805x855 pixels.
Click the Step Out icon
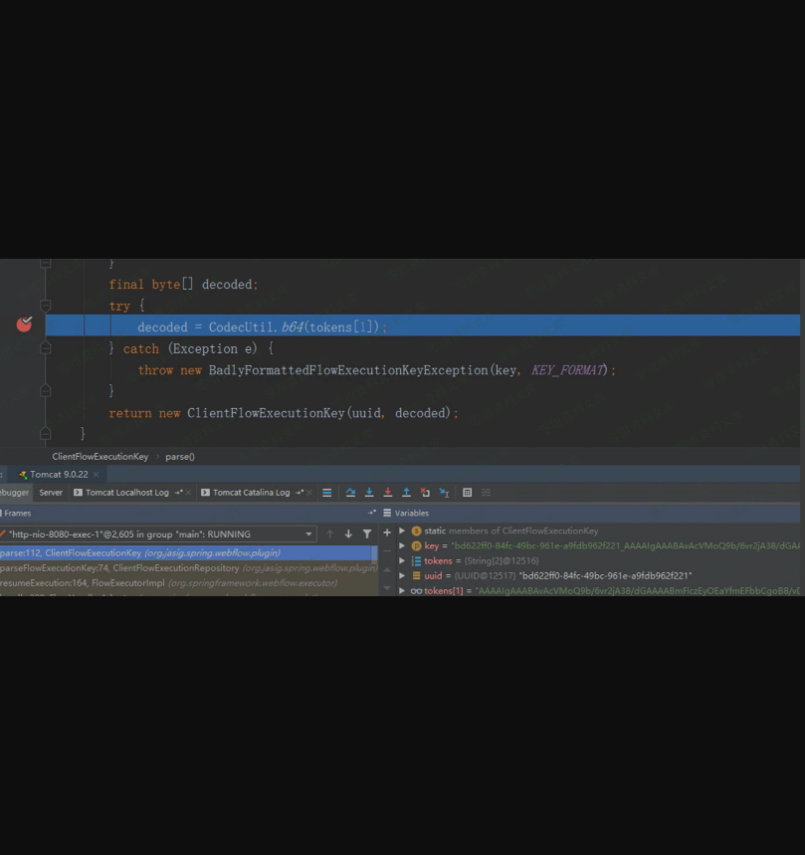[x=406, y=493]
